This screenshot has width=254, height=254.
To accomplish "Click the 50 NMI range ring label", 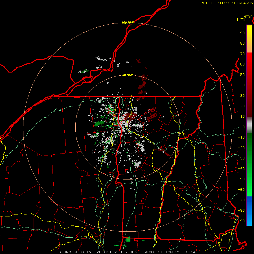I will 128,75.
